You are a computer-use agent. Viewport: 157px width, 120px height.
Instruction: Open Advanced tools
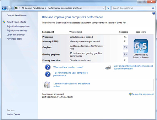pos(14,39)
